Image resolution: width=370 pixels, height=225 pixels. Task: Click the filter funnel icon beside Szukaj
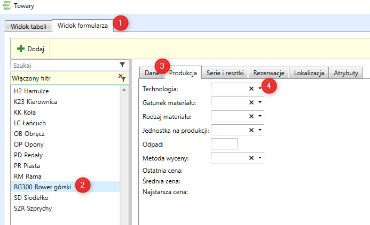tap(122, 65)
